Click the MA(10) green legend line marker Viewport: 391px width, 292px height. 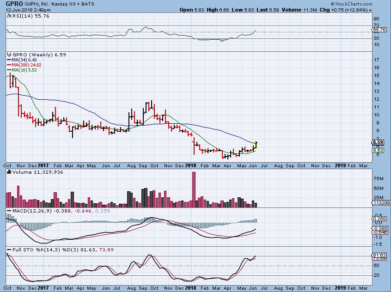(x=9, y=70)
